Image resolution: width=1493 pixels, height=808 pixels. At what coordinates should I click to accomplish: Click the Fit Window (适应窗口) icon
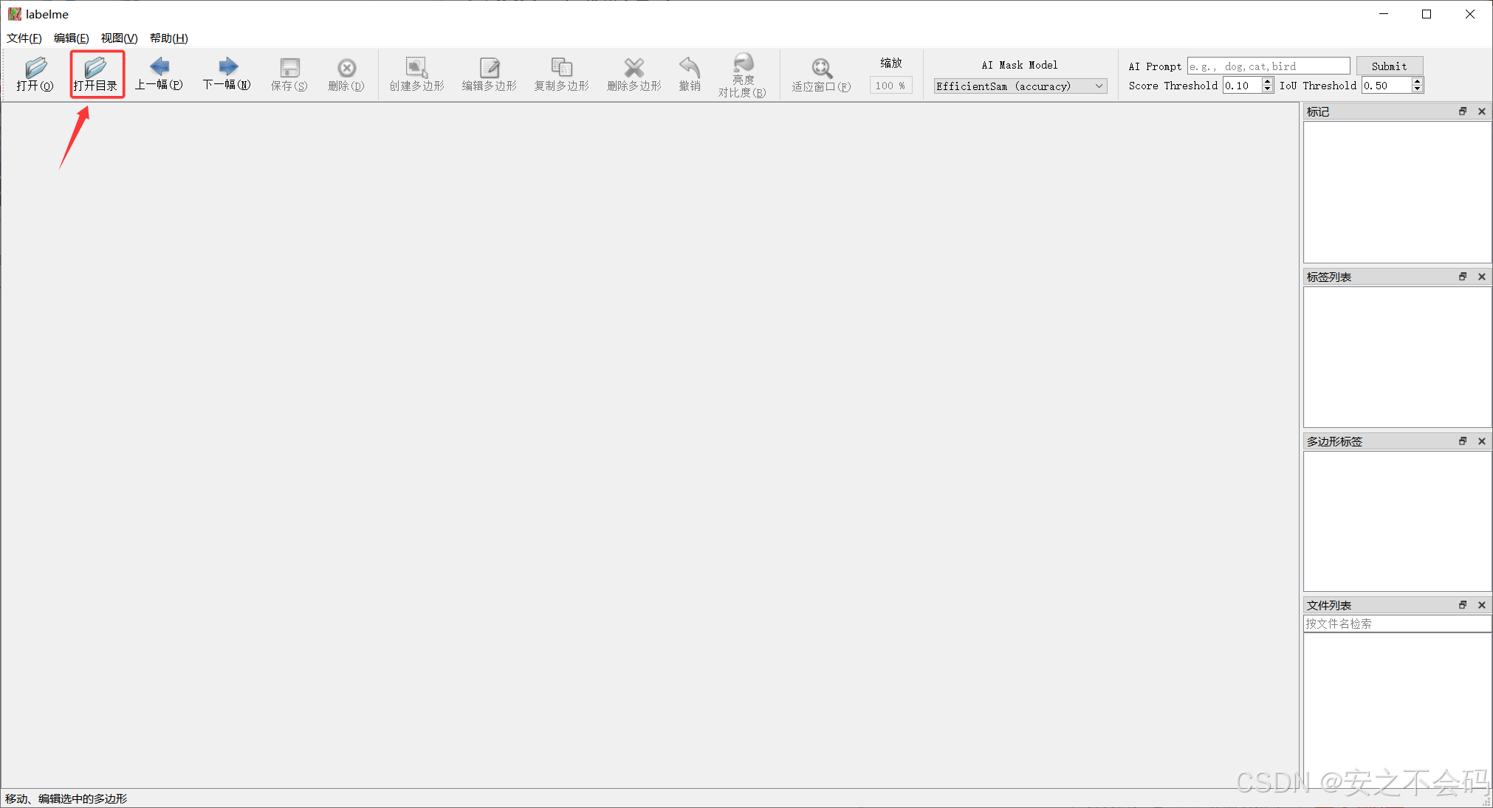[x=821, y=74]
